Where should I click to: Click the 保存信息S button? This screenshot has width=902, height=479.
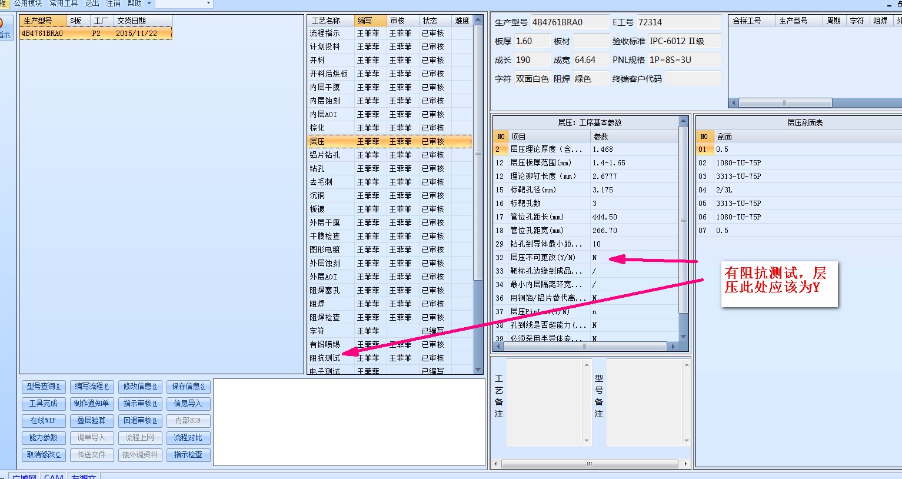point(188,387)
